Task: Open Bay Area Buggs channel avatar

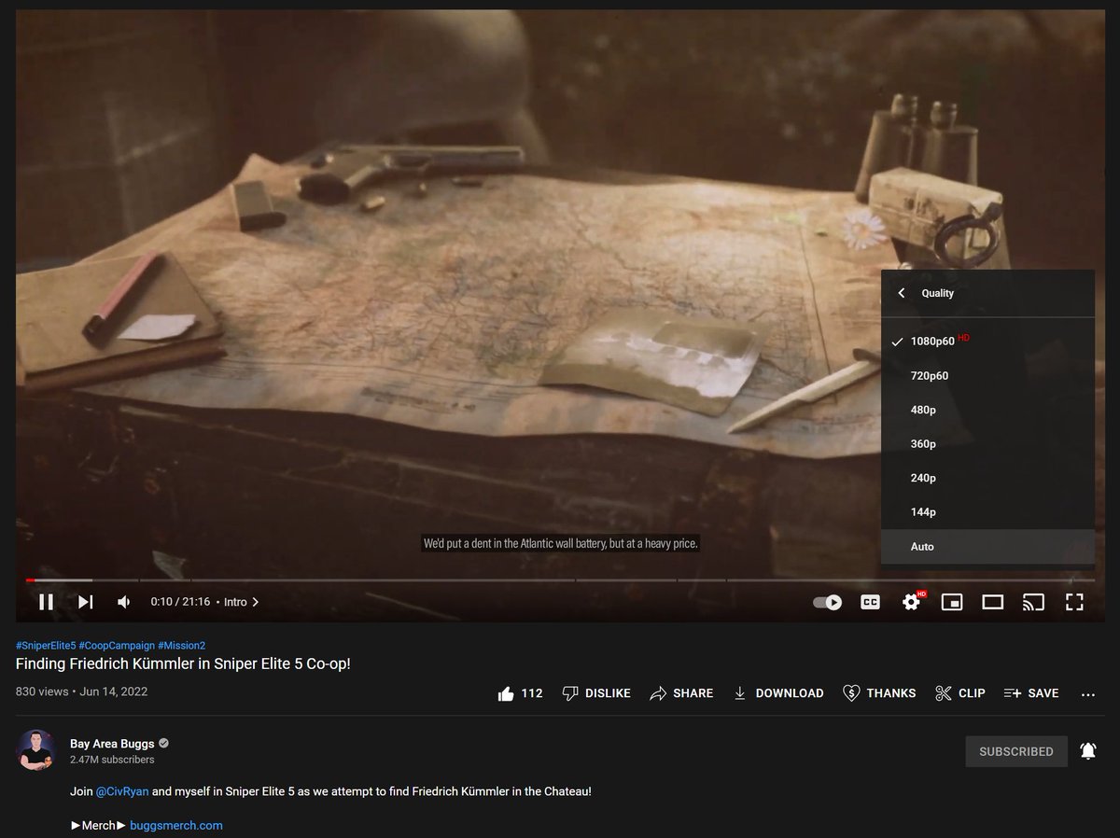Action: (35, 750)
